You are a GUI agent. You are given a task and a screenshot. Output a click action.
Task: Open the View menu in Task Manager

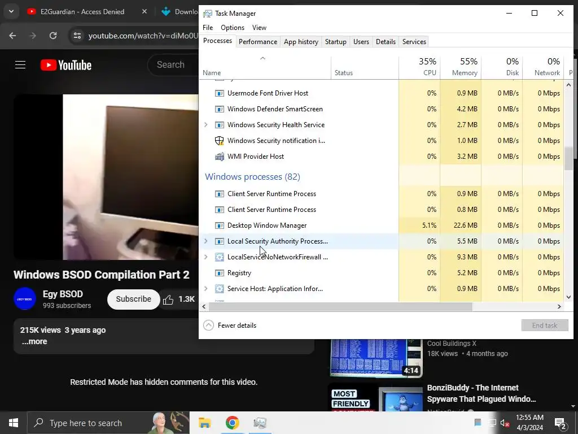pyautogui.click(x=259, y=28)
